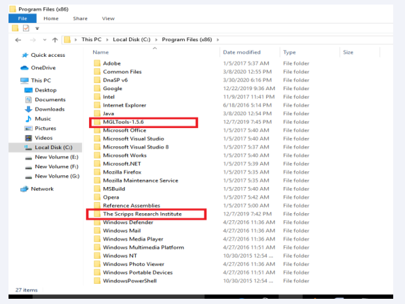Image resolution: width=405 pixels, height=304 pixels.
Task: Click the properties checkmark quick access icon
Action: (x=26, y=29)
